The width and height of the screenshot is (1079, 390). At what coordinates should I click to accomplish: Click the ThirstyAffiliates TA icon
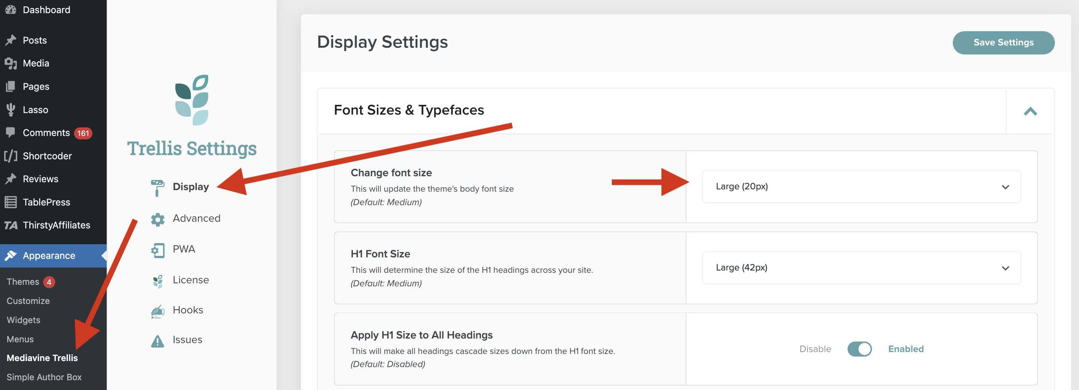(11, 225)
